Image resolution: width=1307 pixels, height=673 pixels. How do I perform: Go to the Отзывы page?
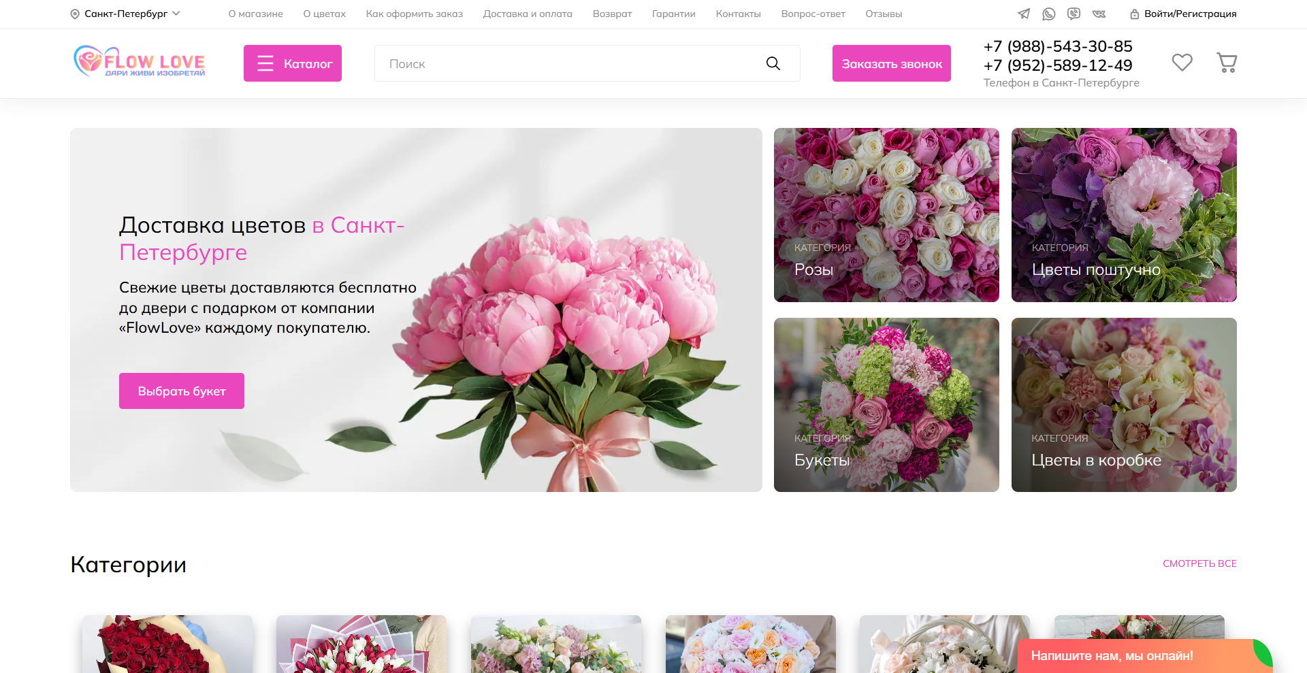884,14
